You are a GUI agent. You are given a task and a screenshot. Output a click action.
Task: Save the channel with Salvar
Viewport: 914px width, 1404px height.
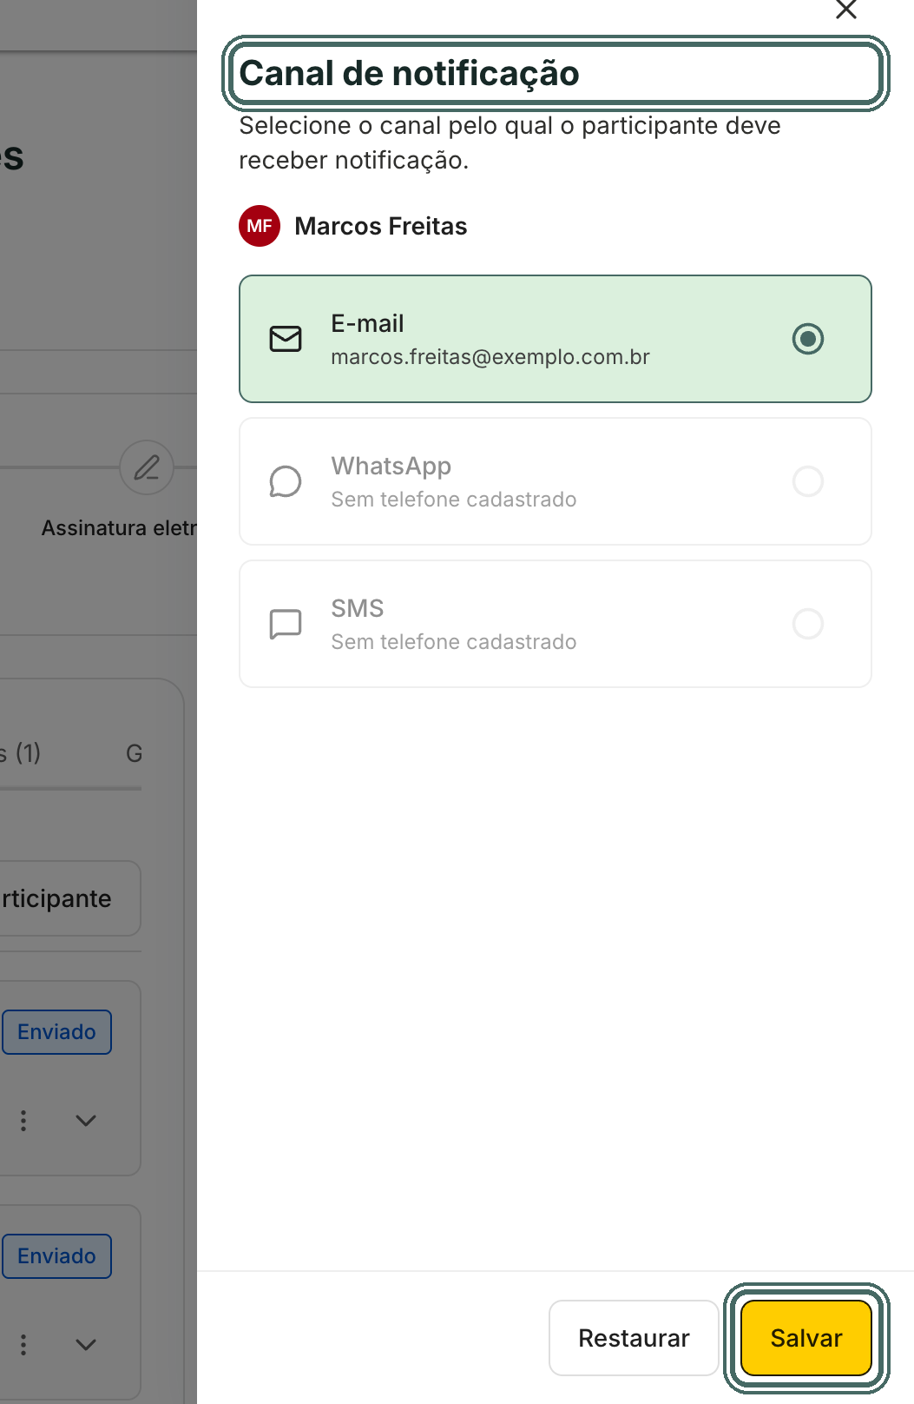tap(806, 1338)
